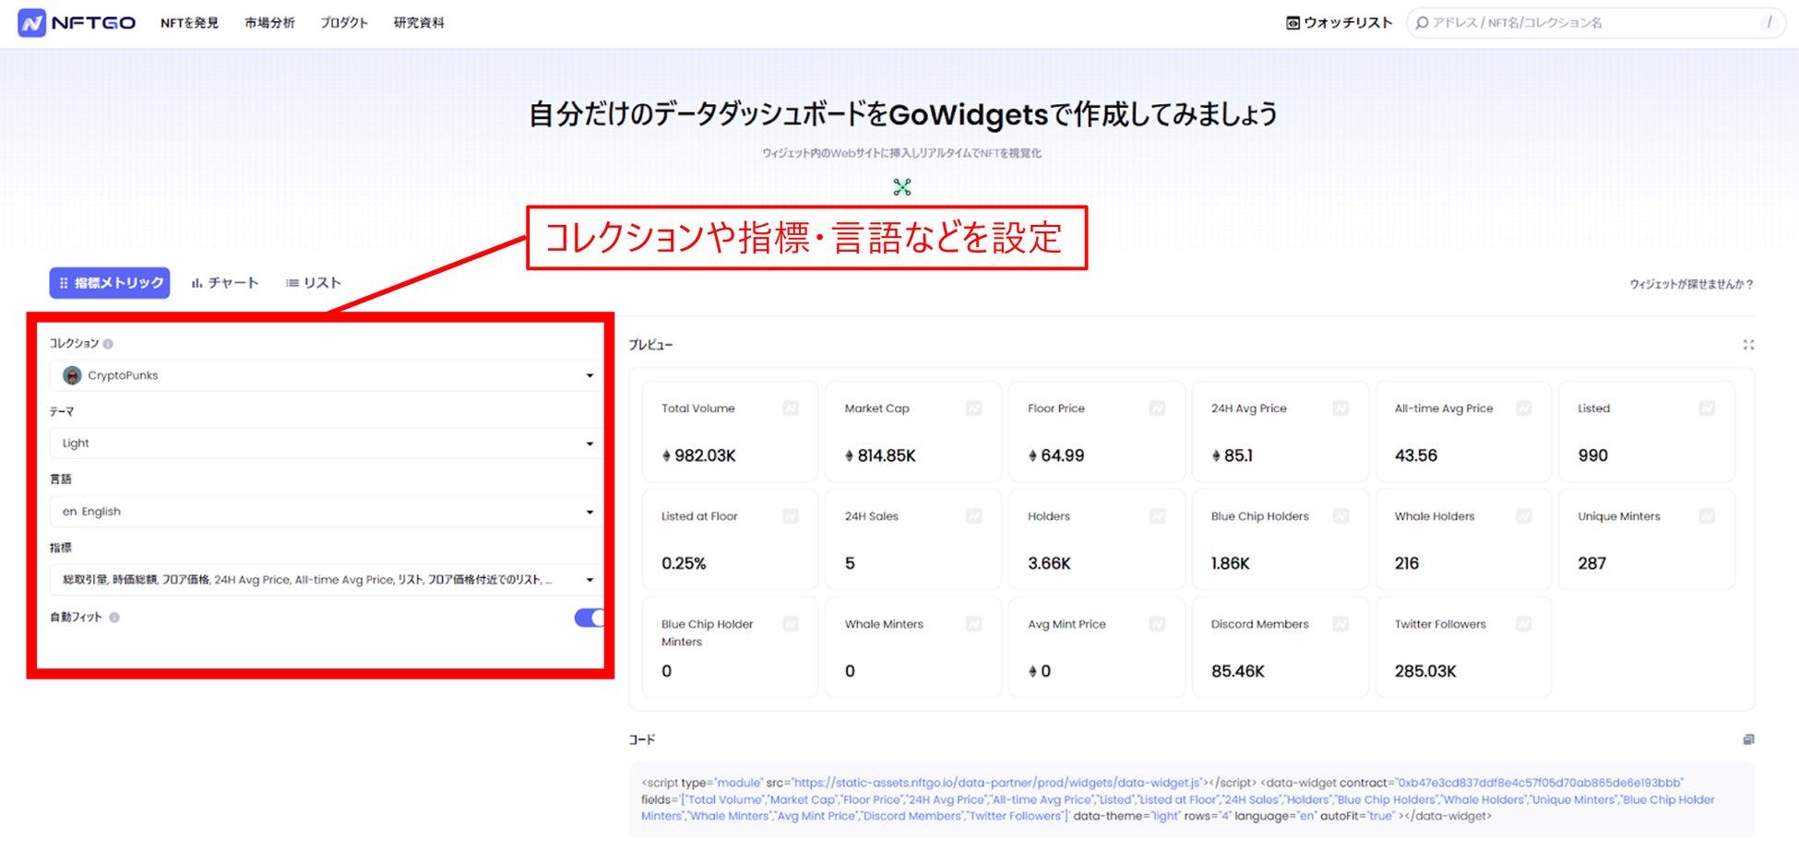The width and height of the screenshot is (1799, 851).
Task: Switch to the 指標メトリック tab
Action: (110, 283)
